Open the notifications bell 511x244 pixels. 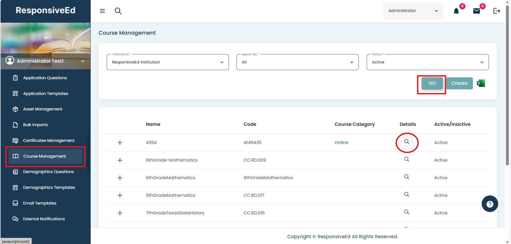pos(456,11)
